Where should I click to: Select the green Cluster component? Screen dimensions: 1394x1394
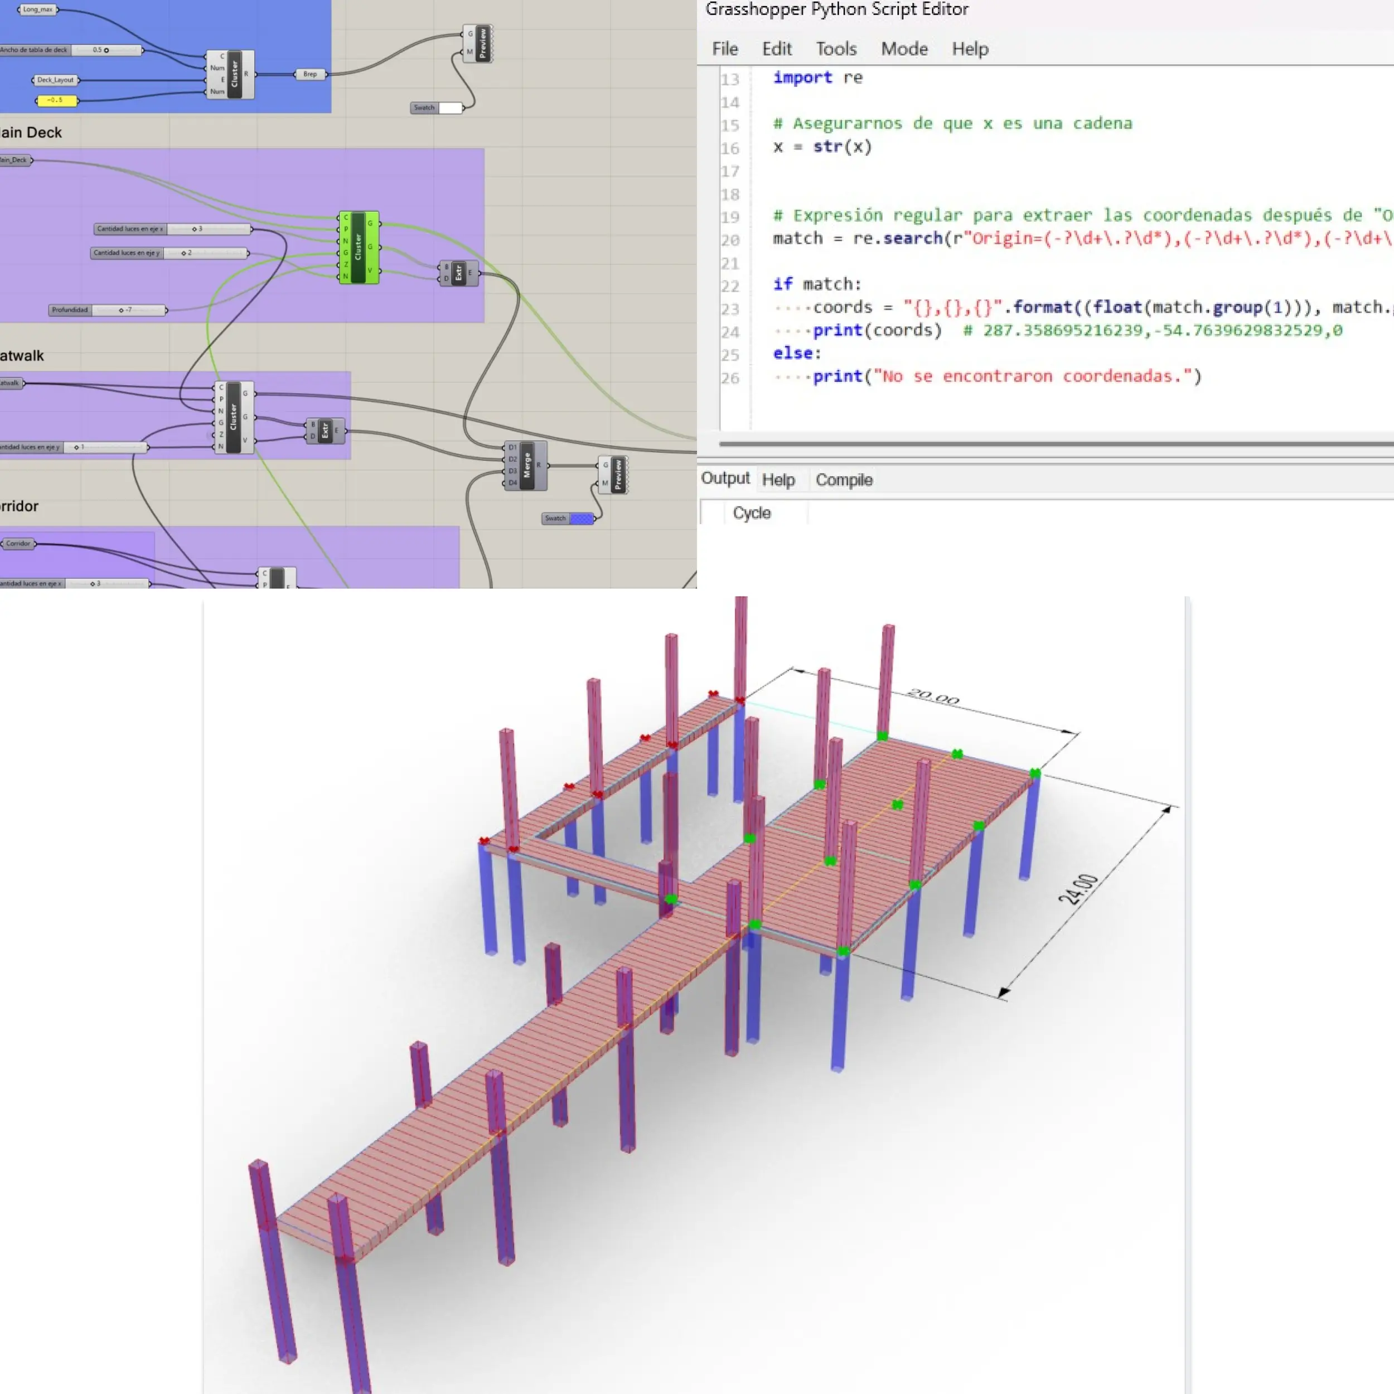(x=358, y=247)
